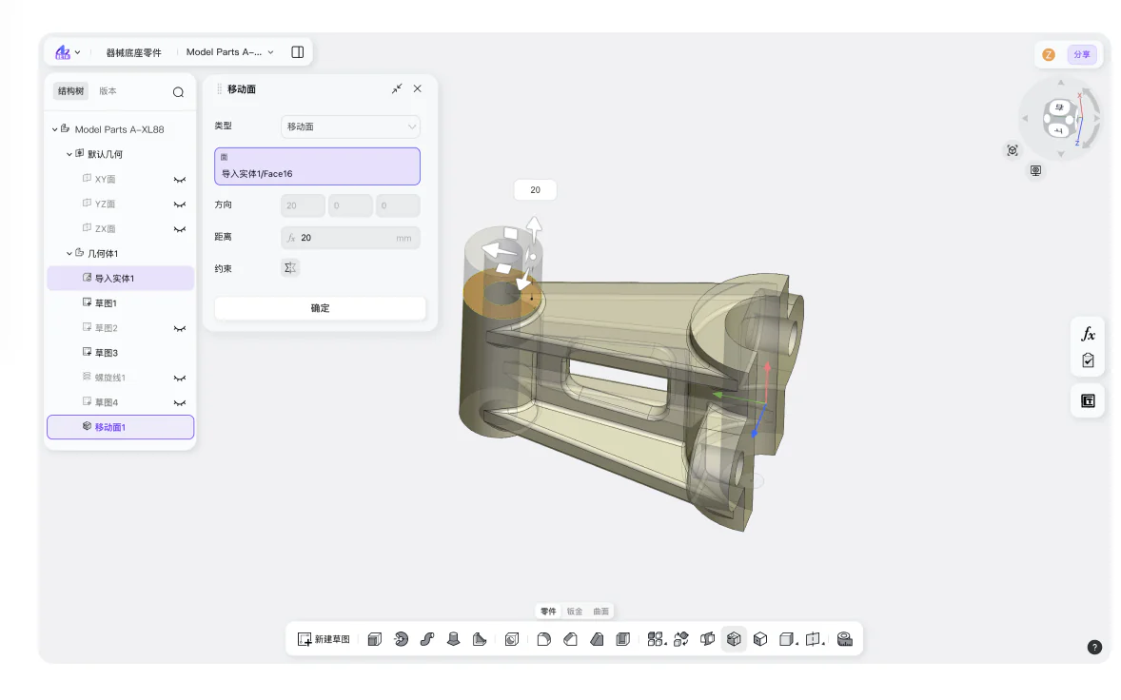Open the Model Parts A-… document dropdown
Viewport: 1121px width, 700px height.
(x=229, y=52)
